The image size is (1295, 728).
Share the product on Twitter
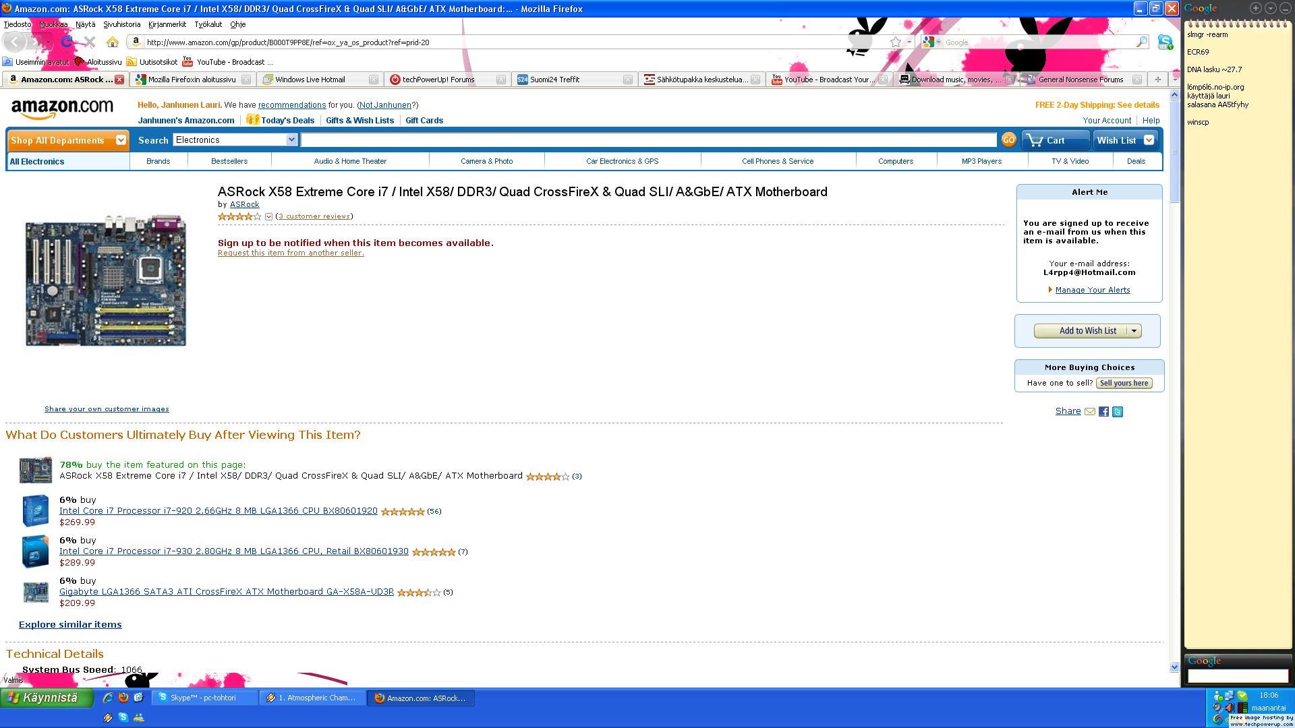click(1118, 411)
